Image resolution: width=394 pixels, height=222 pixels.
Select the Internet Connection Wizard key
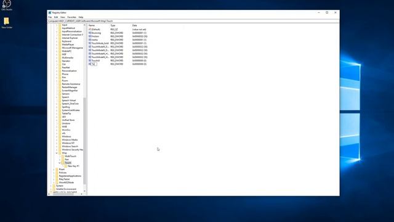tap(73, 35)
